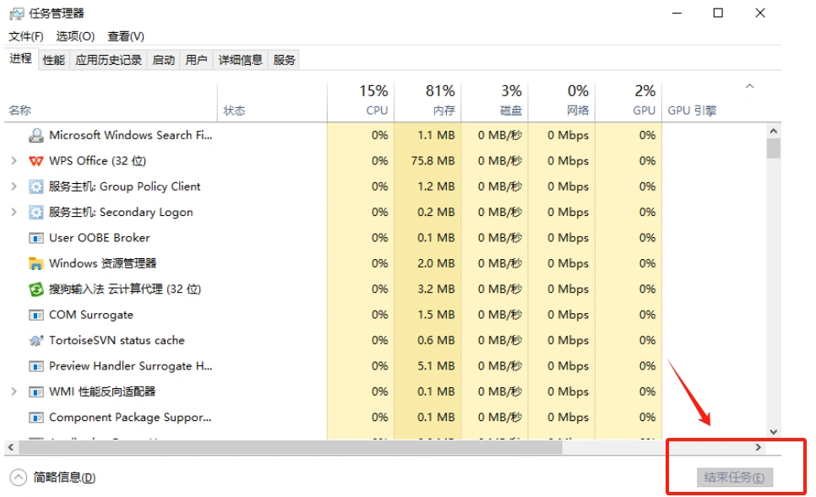Select the Group Policy Client gear icon
The width and height of the screenshot is (816, 497).
pos(36,186)
